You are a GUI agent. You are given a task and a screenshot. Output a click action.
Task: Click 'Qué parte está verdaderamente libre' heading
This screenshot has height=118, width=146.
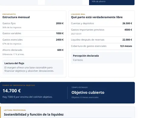(97, 17)
